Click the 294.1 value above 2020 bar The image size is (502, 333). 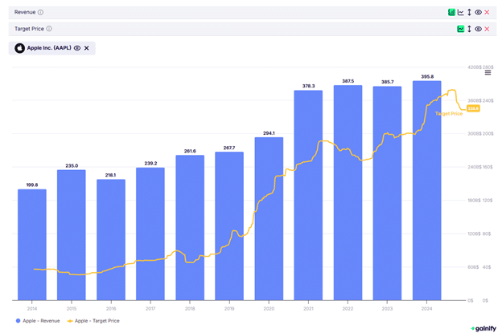(x=269, y=133)
